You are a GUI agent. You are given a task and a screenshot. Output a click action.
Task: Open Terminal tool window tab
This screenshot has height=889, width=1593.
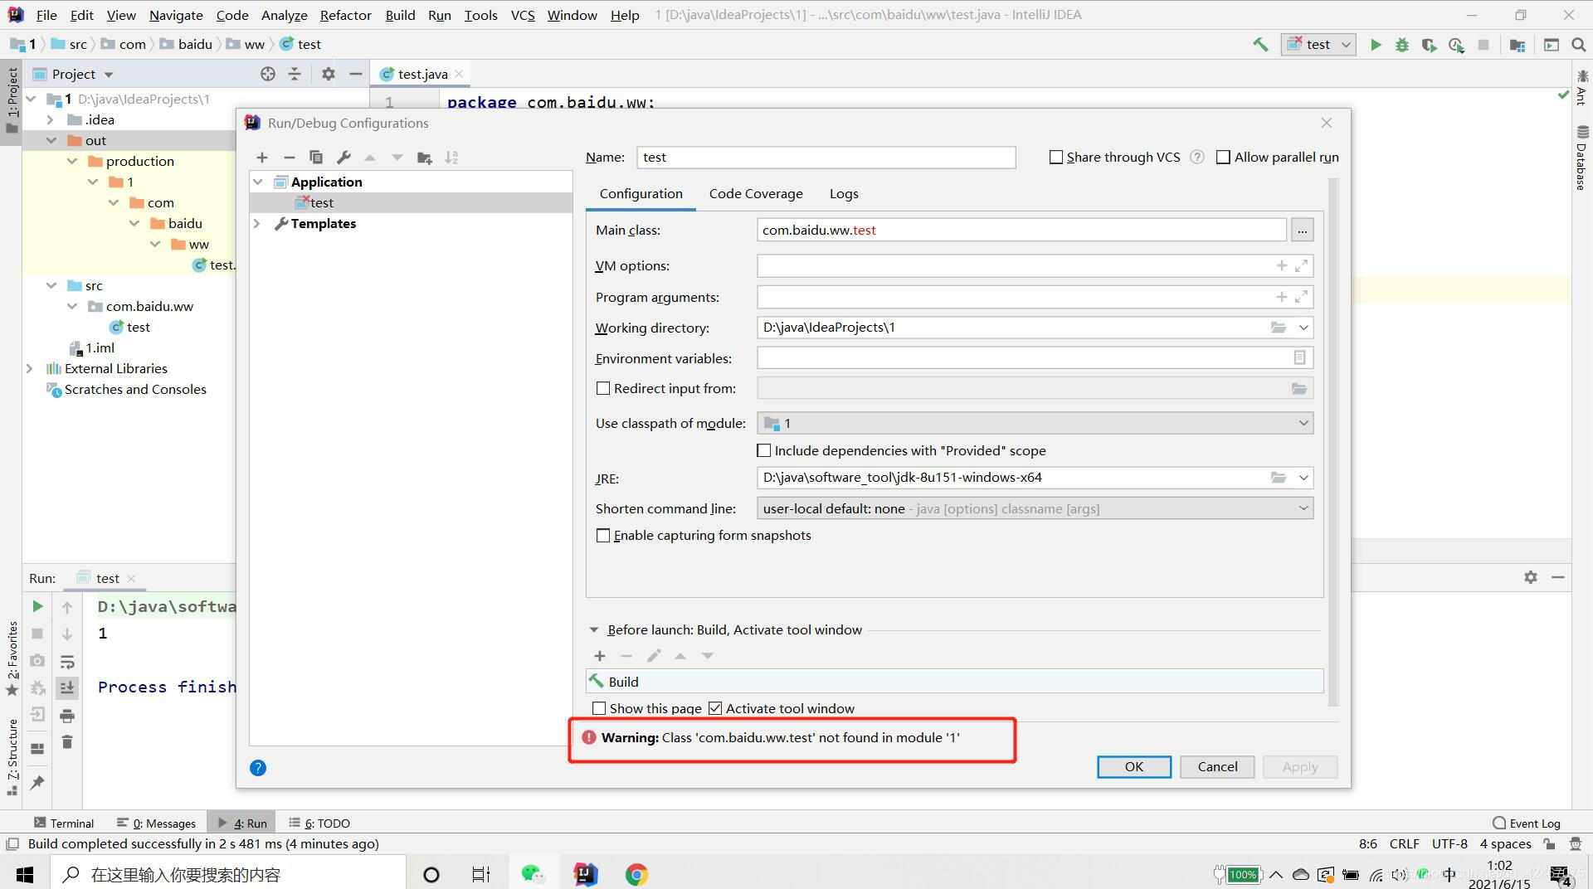(x=64, y=823)
